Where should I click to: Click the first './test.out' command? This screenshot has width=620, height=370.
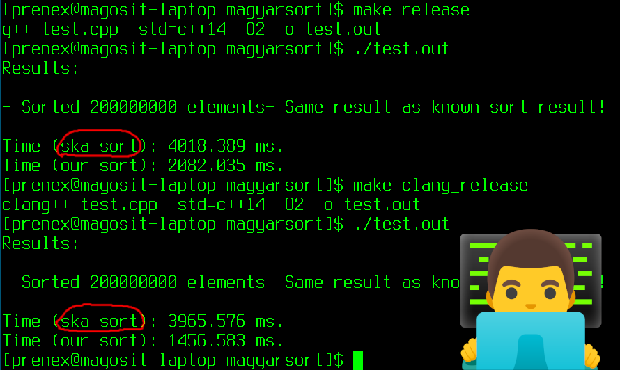401,49
